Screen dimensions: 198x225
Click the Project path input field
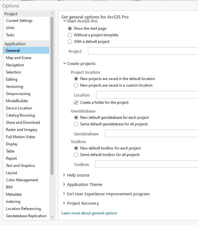point(143,51)
